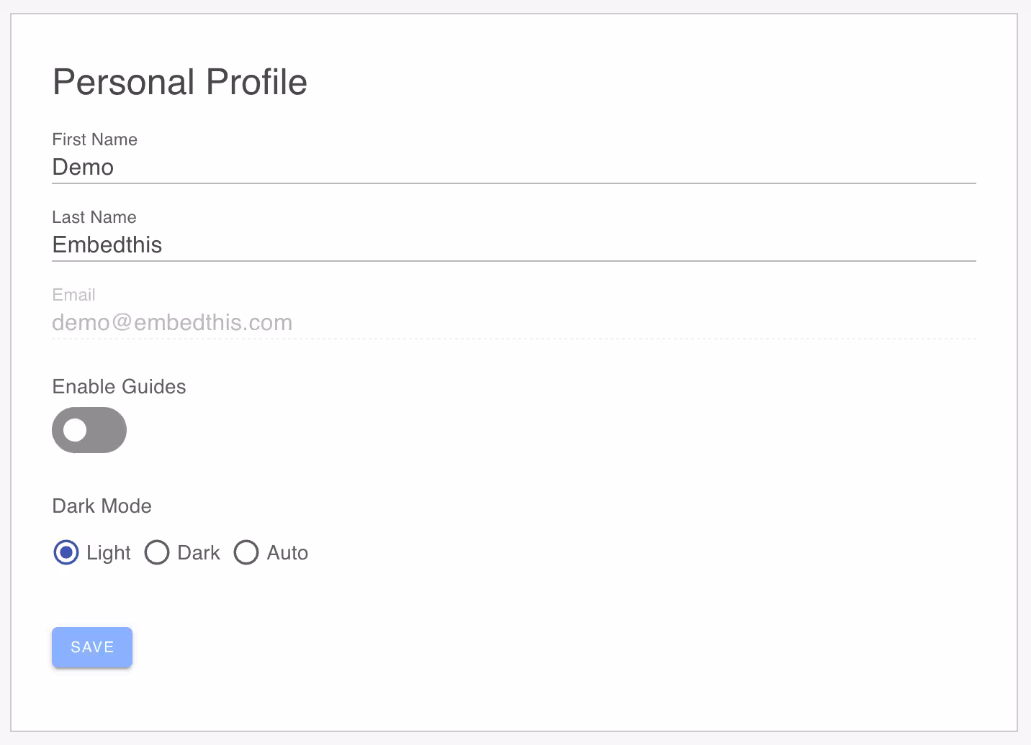
Task: Focus the First Name input field
Action: point(513,168)
